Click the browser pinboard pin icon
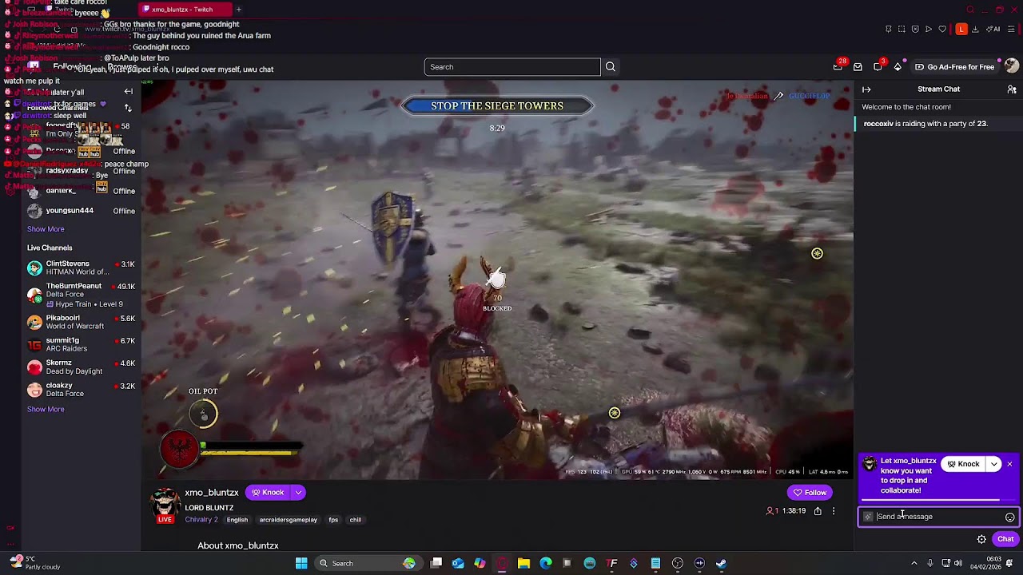1023x575 pixels. (x=889, y=30)
